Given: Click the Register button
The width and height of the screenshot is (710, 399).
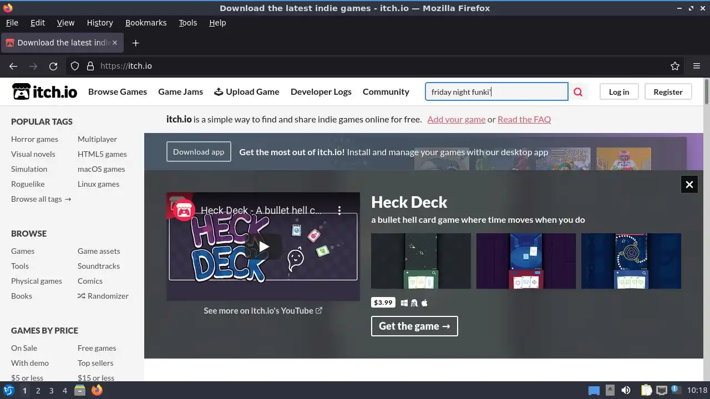Looking at the screenshot, I should pyautogui.click(x=668, y=92).
